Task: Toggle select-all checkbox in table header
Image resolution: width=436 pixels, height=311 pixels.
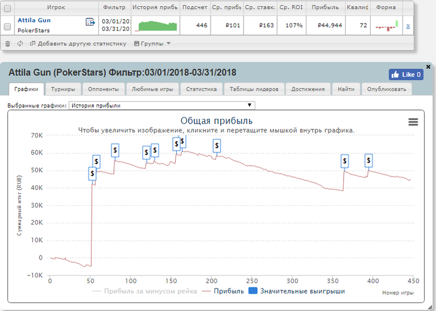Action: (7, 8)
